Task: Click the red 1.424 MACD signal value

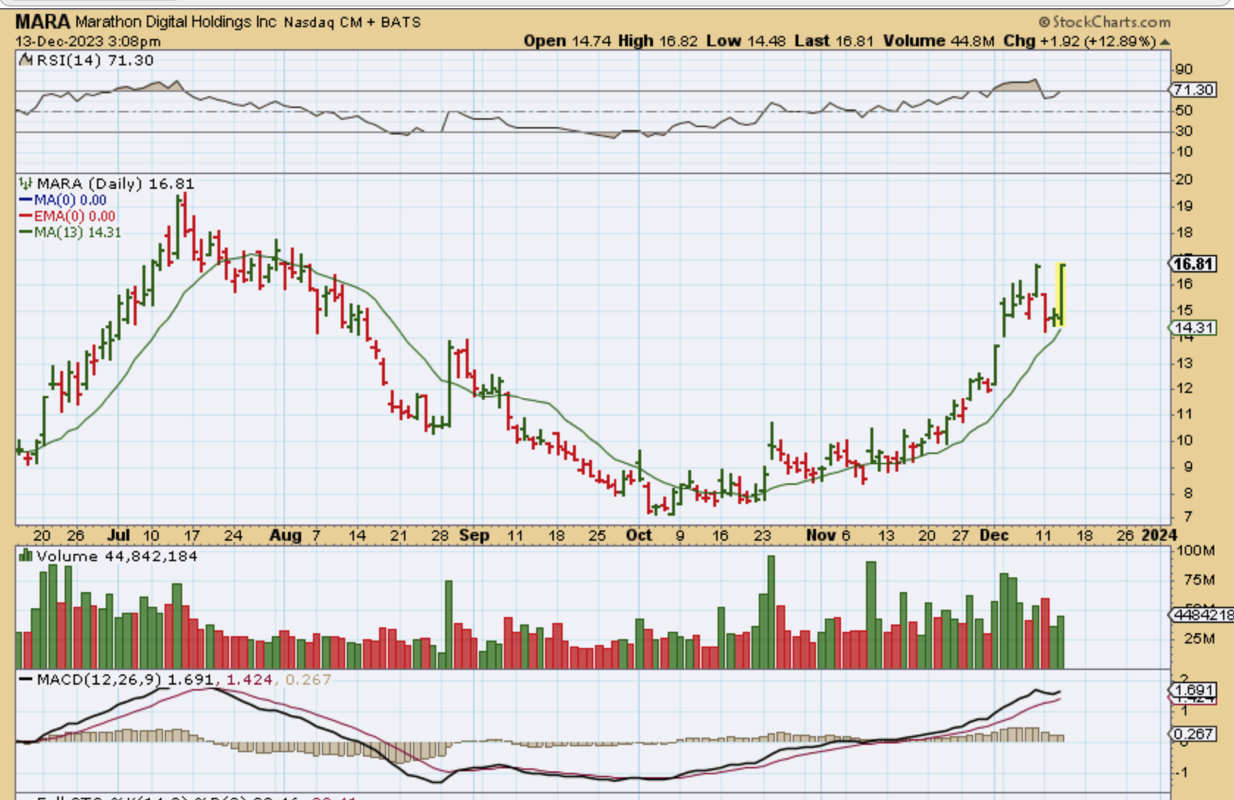Action: click(x=249, y=680)
